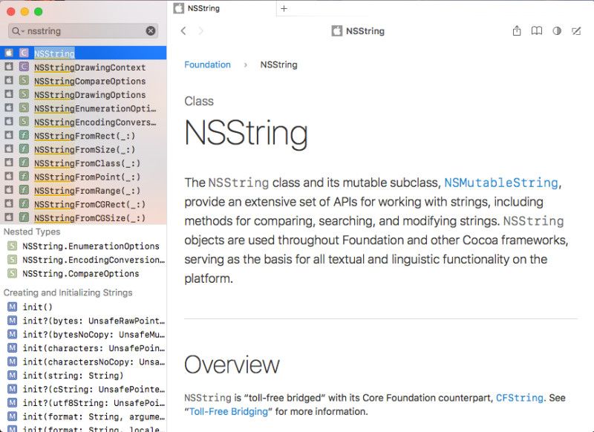Select NSStringDrawingContext search result
Image resolution: width=594 pixels, height=432 pixels.
click(x=89, y=68)
